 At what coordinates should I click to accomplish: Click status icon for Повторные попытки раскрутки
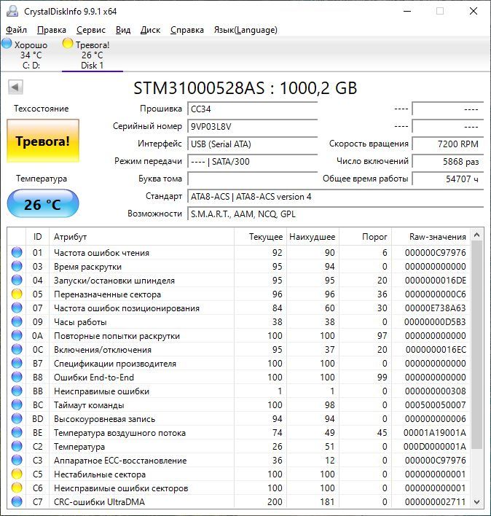17,335
